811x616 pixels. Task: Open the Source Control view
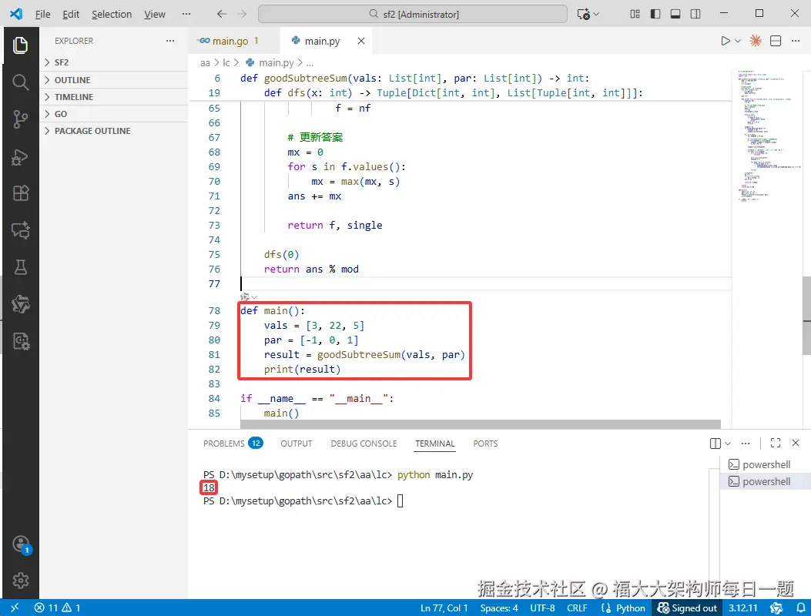[x=20, y=119]
